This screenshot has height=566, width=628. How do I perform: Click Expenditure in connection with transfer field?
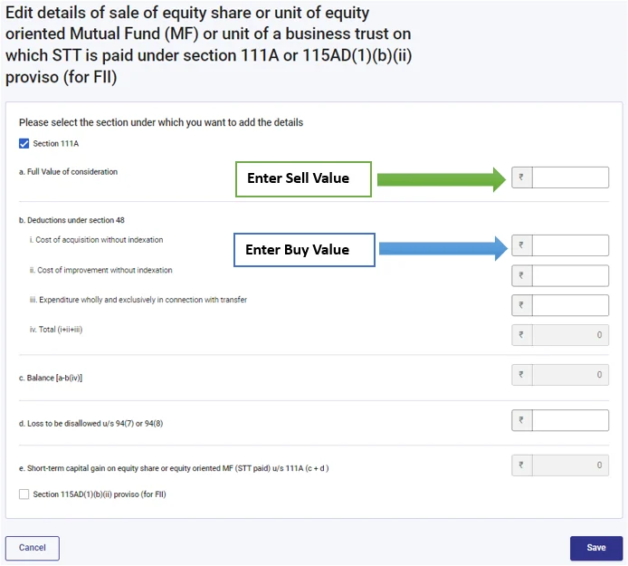569,305
